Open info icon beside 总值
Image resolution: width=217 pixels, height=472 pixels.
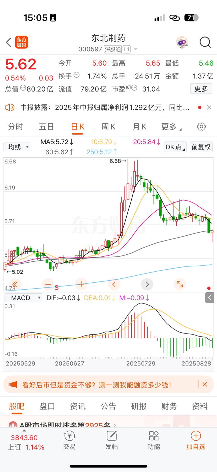click(23, 88)
